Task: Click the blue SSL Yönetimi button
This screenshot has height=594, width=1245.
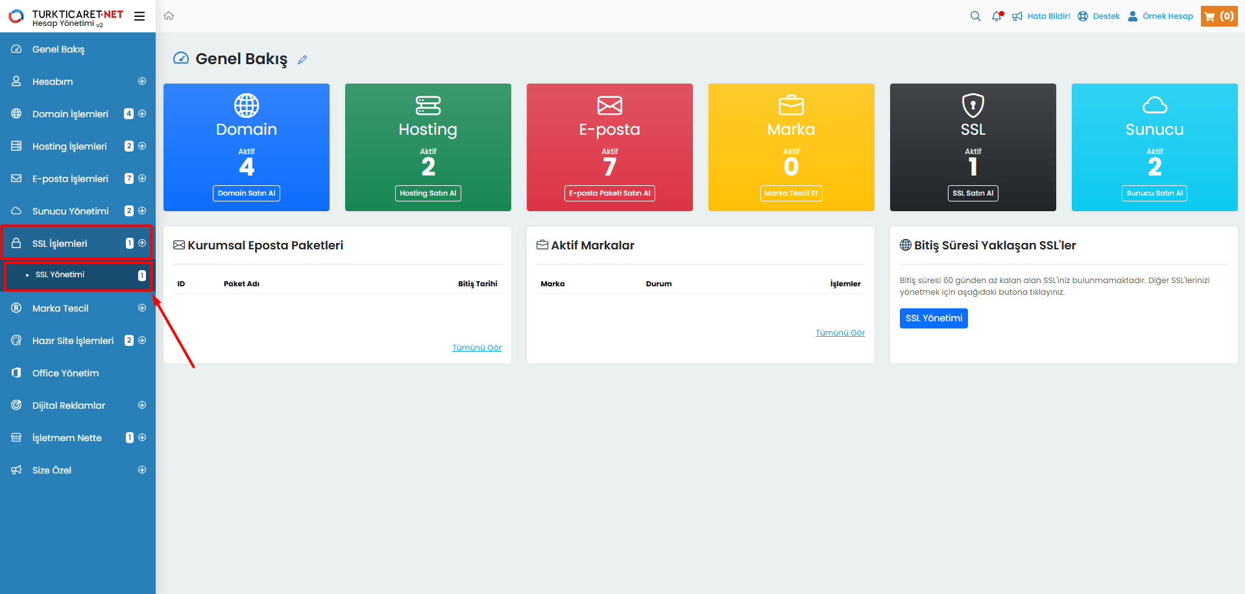Action: (x=934, y=318)
